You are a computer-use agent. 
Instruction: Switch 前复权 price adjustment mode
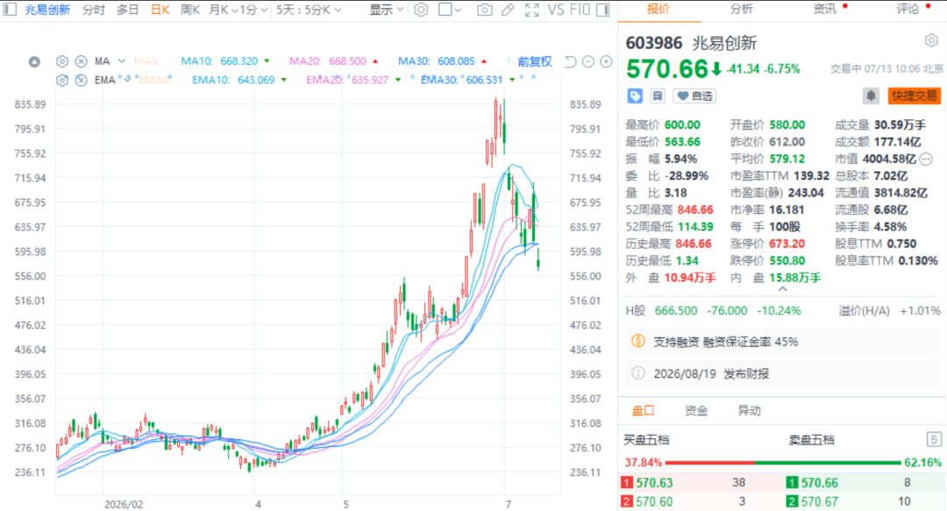pos(535,61)
